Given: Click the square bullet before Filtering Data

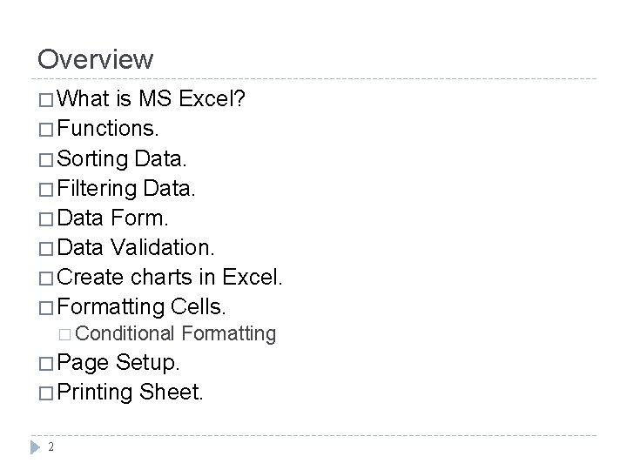Looking at the screenshot, I should [46, 190].
